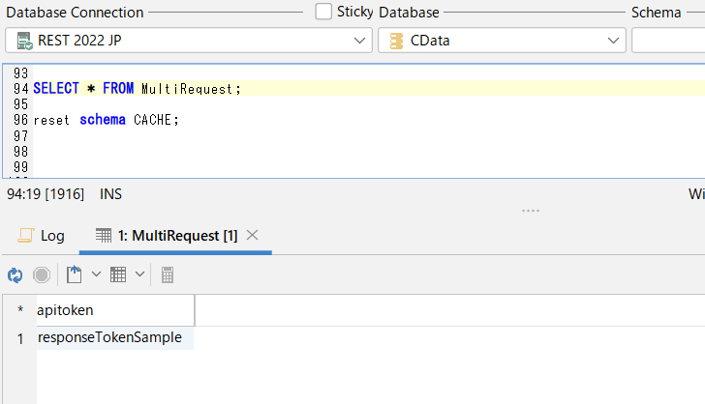Image resolution: width=705 pixels, height=404 pixels.
Task: Open the CData database dropdown
Action: coord(613,41)
